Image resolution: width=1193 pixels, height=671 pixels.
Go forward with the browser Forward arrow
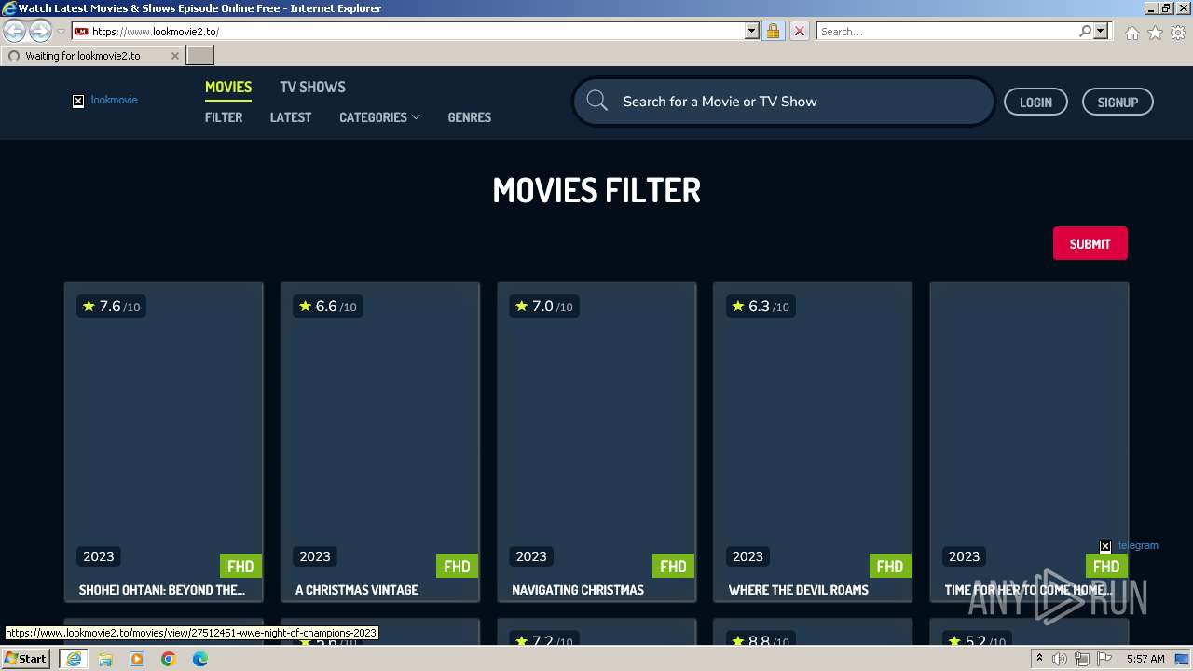pos(40,32)
